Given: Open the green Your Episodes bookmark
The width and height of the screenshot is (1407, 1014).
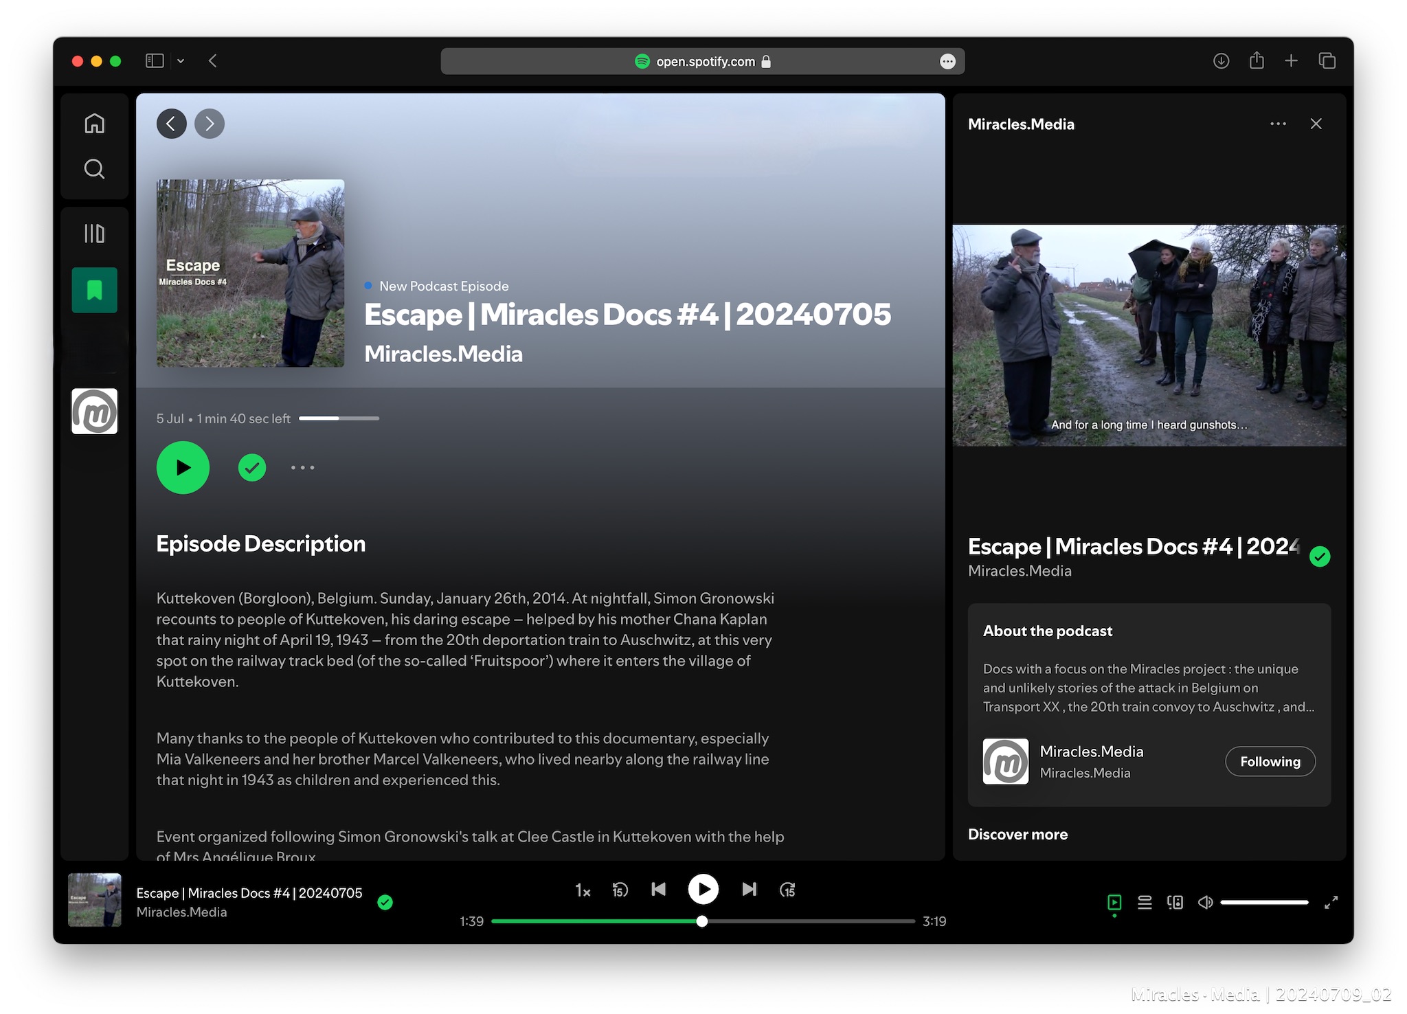Looking at the screenshot, I should pyautogui.click(x=94, y=290).
